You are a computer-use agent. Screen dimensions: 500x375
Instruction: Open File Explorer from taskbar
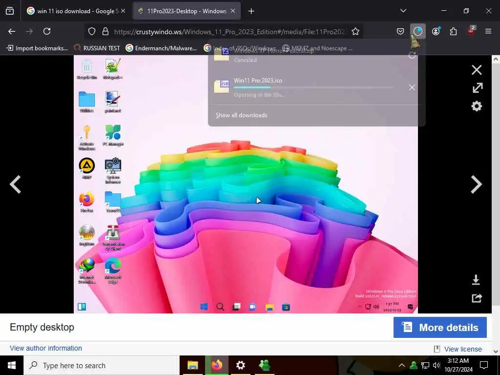[x=192, y=365]
